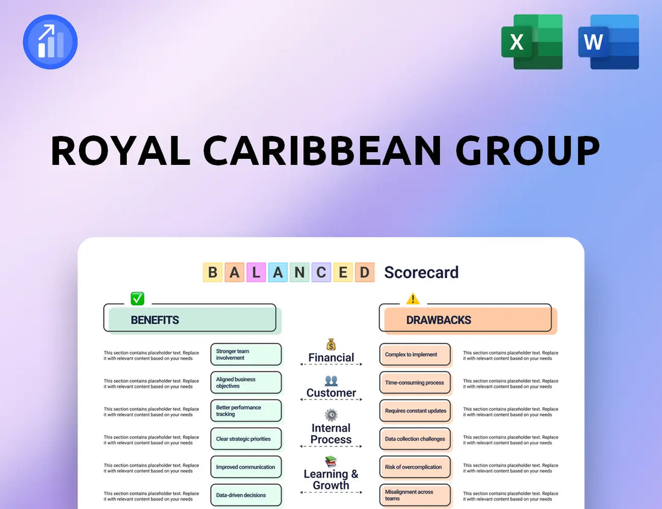The image size is (662, 509).
Task: Click the money bag icon above Financial
Action: [x=331, y=344]
